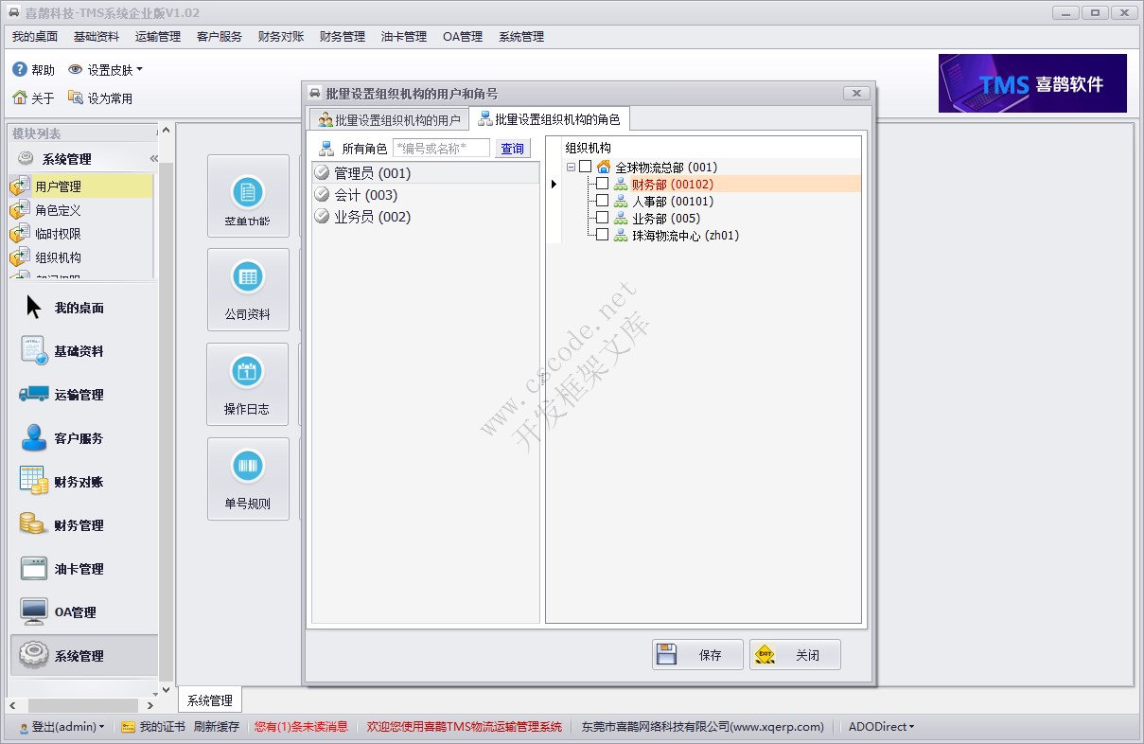Screen dimensions: 1144x744
Task: Open the 公司资料 module icon
Action: [x=248, y=277]
